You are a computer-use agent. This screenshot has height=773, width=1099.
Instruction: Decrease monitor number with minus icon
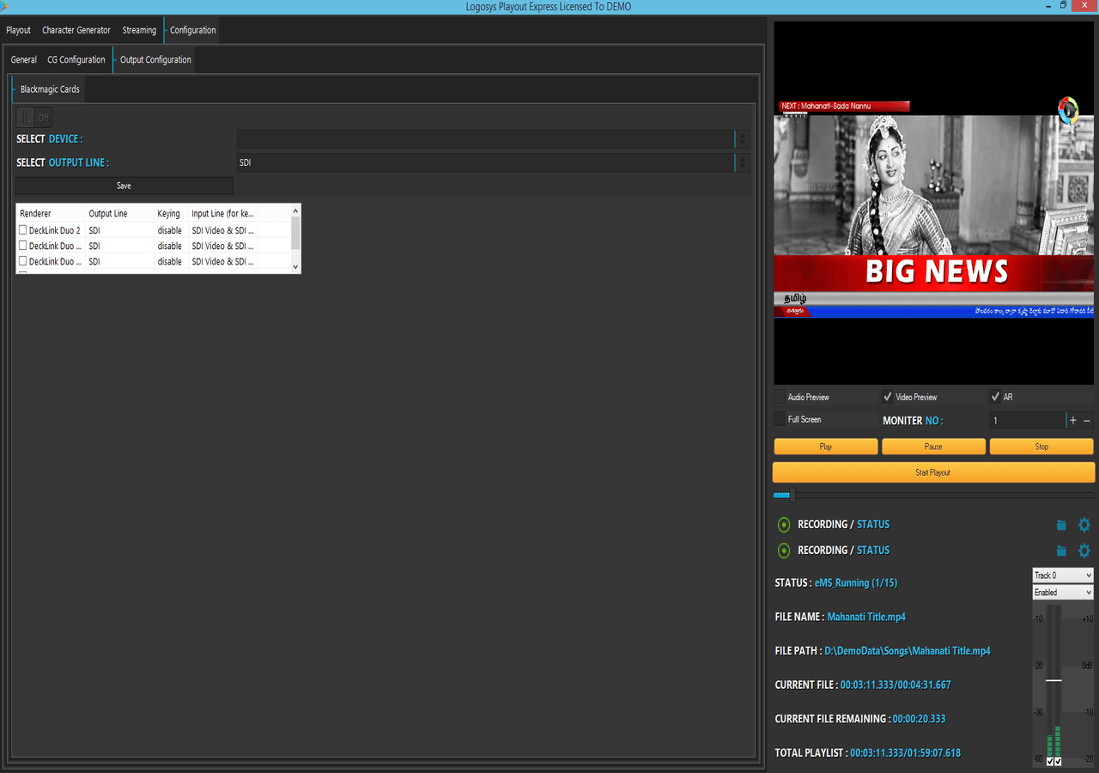click(1087, 421)
